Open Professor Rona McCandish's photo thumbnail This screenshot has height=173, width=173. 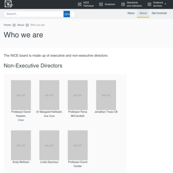click(x=78, y=95)
